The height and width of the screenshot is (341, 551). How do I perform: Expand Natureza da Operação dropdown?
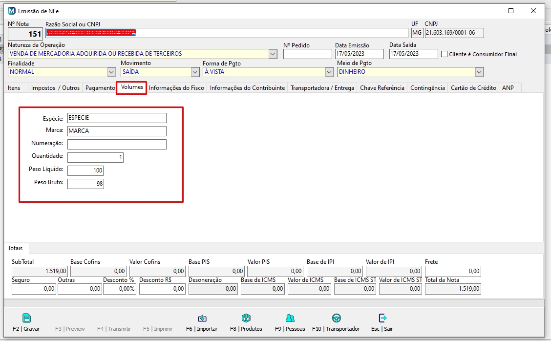pos(273,54)
